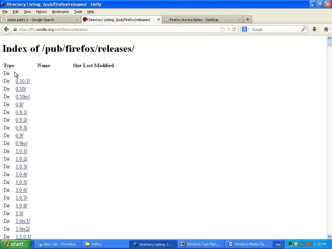
Task: Switch to Windows Task Manager taskbar item
Action: pos(201,244)
